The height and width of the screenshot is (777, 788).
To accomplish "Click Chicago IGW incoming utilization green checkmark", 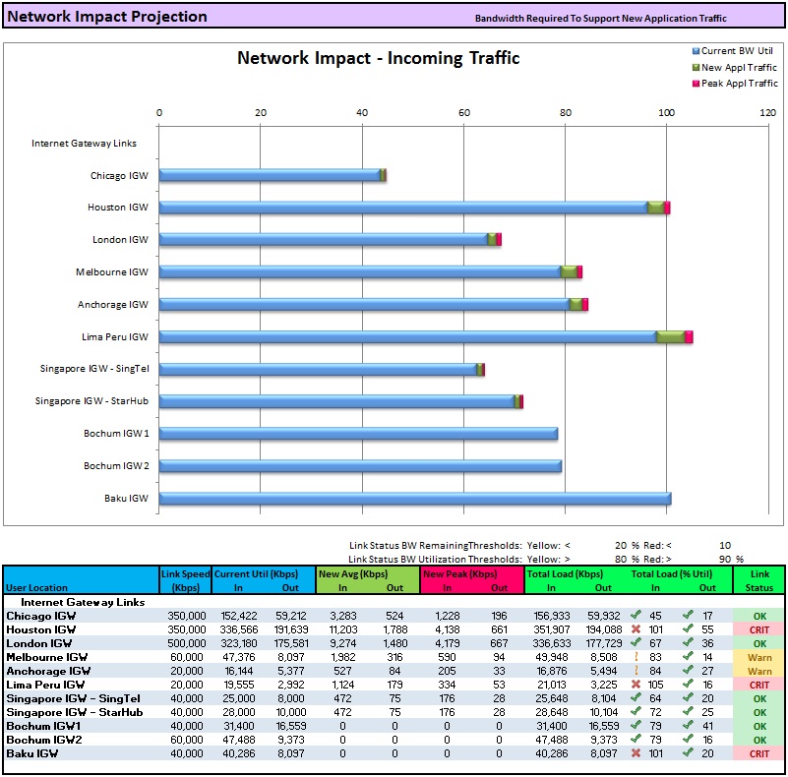I will [x=636, y=616].
